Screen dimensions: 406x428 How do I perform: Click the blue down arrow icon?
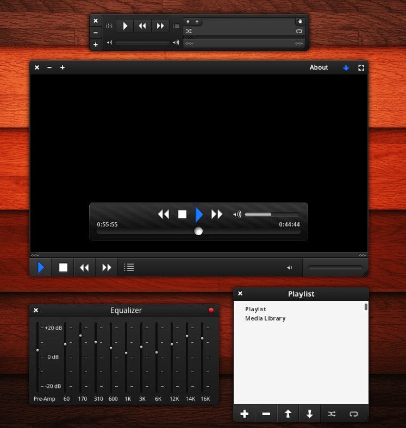tap(346, 68)
